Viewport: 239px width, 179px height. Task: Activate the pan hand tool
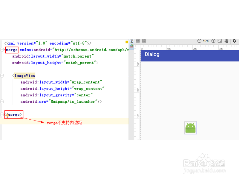pyautogui.click(x=226, y=41)
